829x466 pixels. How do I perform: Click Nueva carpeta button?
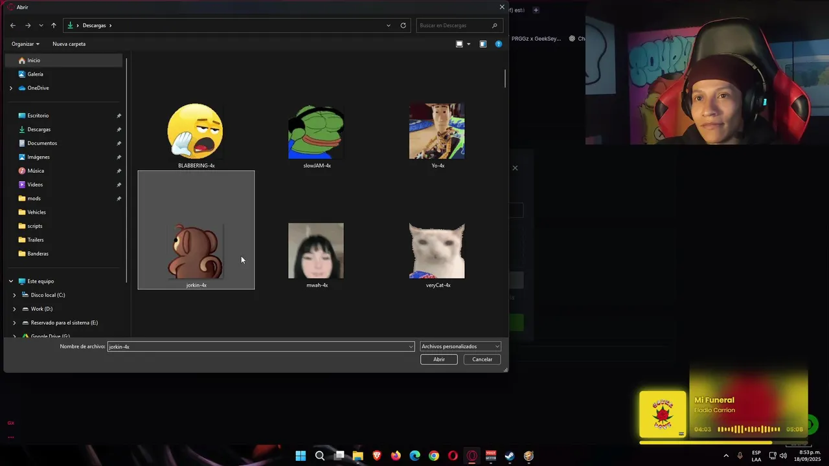(x=69, y=44)
